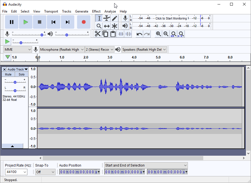
Task: Open the Generate menu
Action: pyautogui.click(x=82, y=11)
